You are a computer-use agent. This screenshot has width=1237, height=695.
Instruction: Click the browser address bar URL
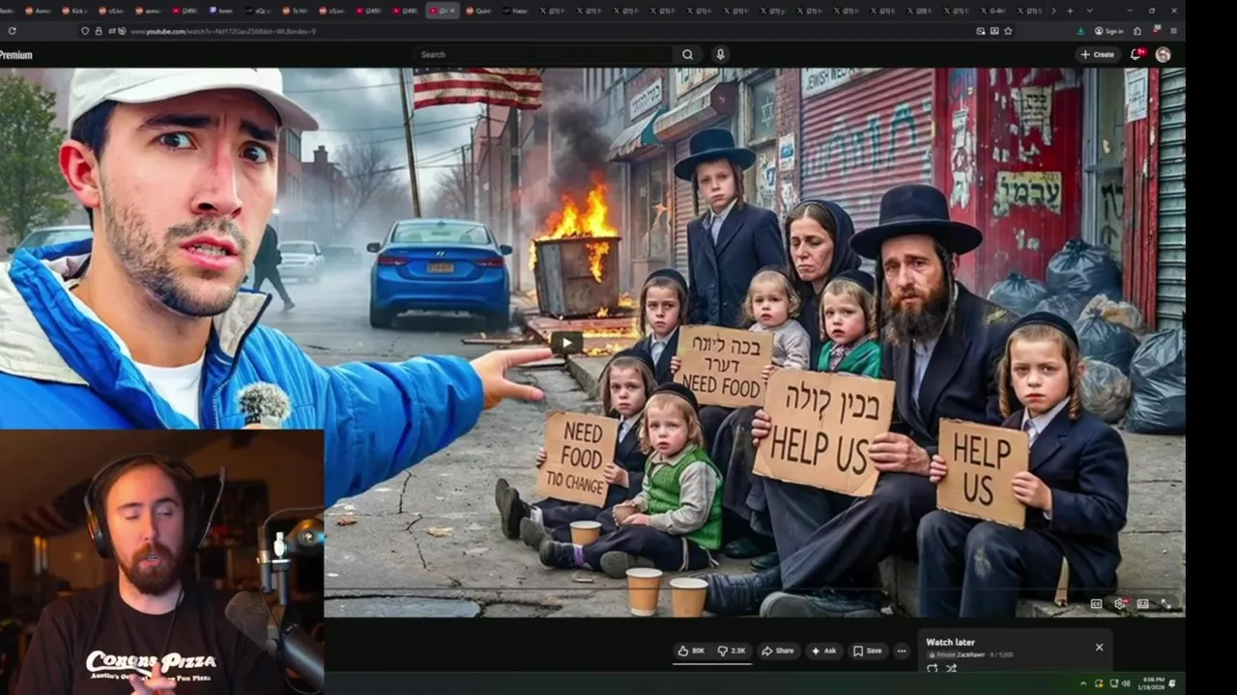(222, 31)
